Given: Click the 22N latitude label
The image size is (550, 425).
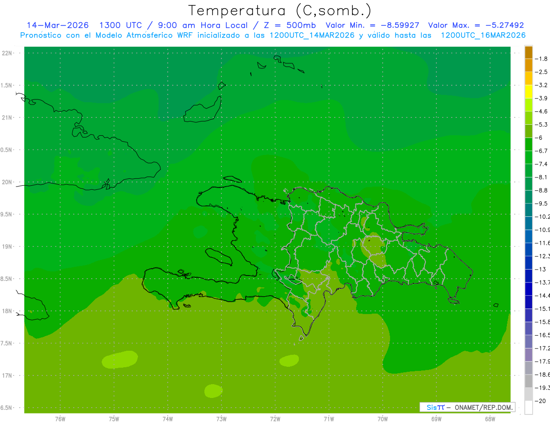Looking at the screenshot, I should (7, 53).
